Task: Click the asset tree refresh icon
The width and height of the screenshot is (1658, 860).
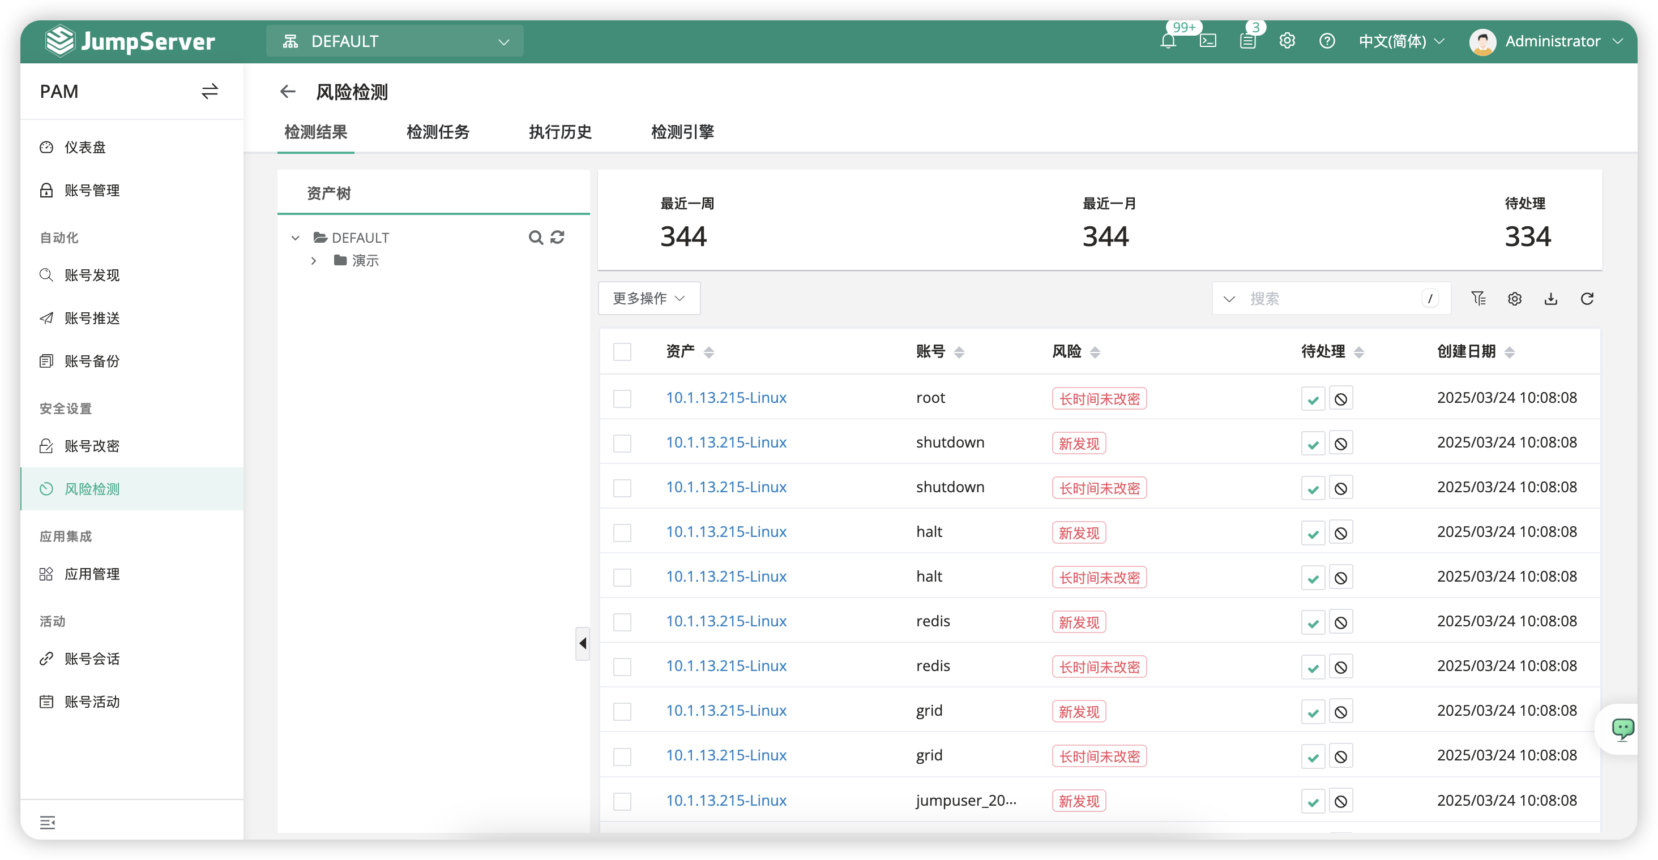Action: pyautogui.click(x=557, y=238)
